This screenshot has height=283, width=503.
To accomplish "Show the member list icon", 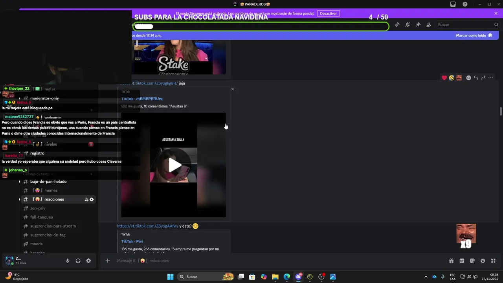I will 428,25.
